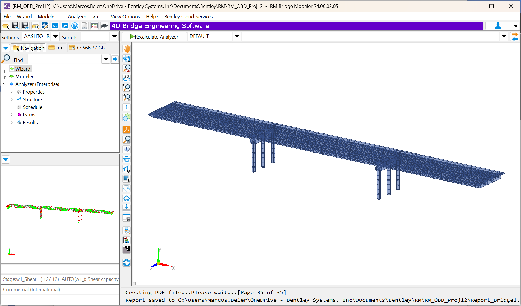Click the four-arrow move view icon

coord(127,107)
